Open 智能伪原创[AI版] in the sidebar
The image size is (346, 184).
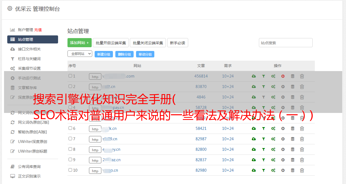33,132
